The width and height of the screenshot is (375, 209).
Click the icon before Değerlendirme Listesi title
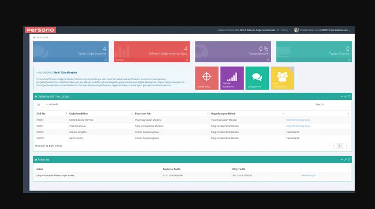coord(36,97)
